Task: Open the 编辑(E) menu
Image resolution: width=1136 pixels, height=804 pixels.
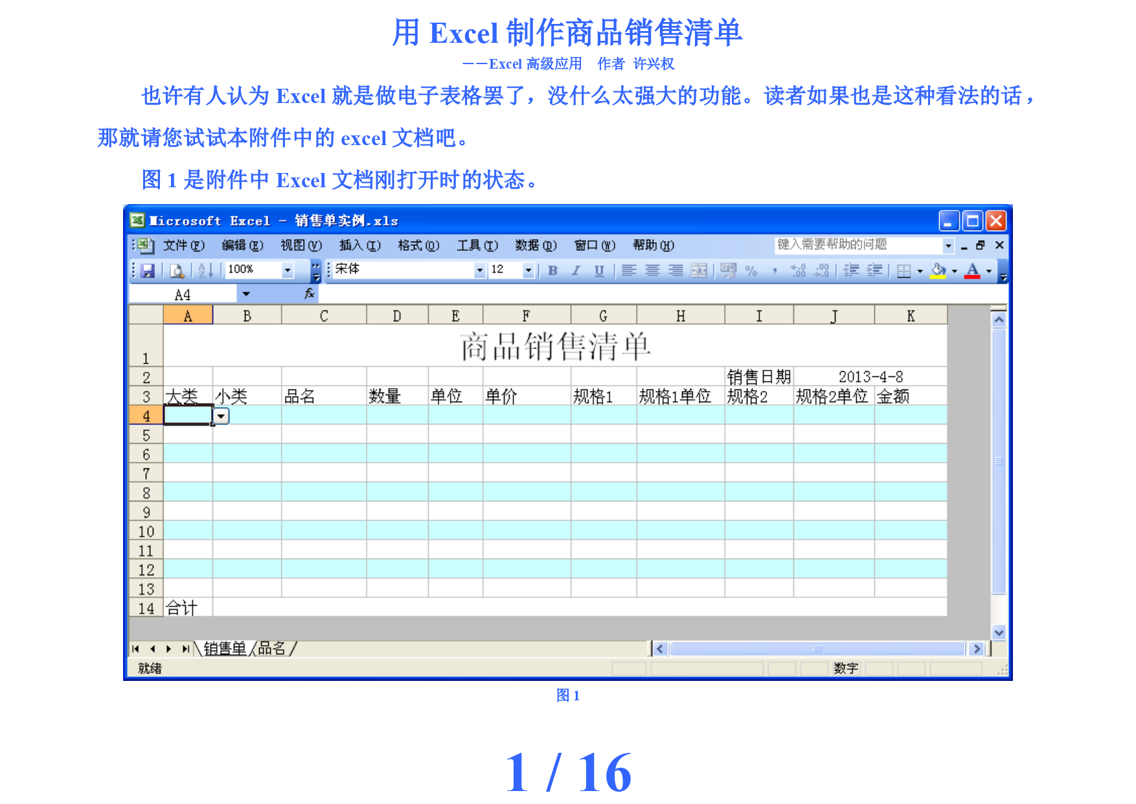Action: click(x=242, y=246)
